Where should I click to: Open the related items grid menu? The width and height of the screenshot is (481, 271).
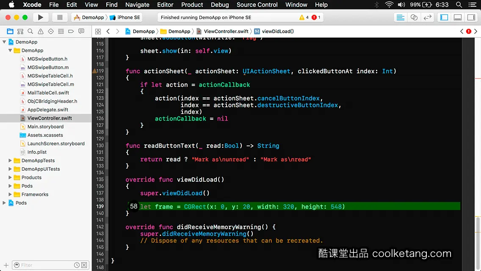click(x=98, y=31)
